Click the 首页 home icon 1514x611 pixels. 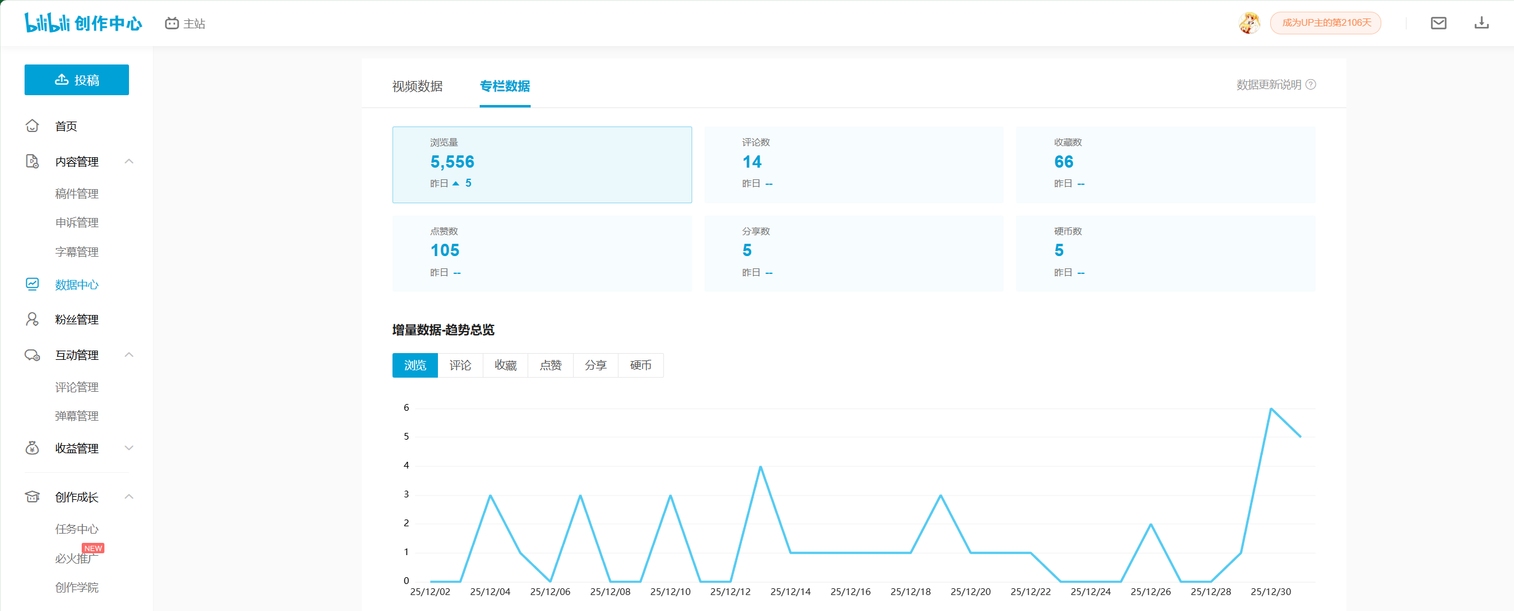(x=33, y=126)
